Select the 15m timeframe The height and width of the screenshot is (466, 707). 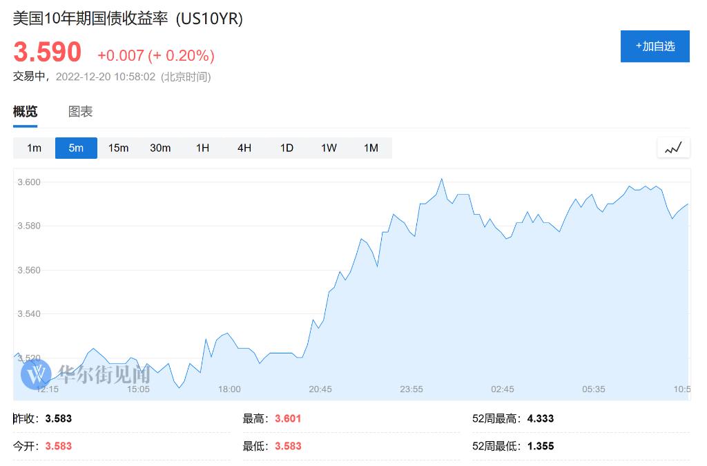118,147
